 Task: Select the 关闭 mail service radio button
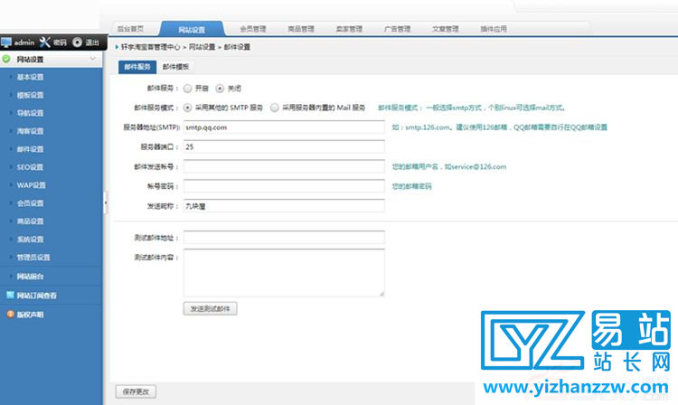pos(220,89)
